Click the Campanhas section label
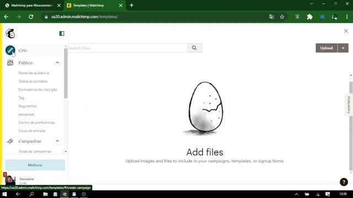 (30, 141)
